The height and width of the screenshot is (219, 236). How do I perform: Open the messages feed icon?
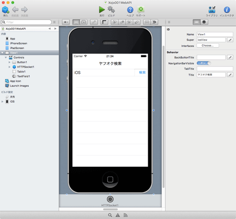tap(126, 215)
